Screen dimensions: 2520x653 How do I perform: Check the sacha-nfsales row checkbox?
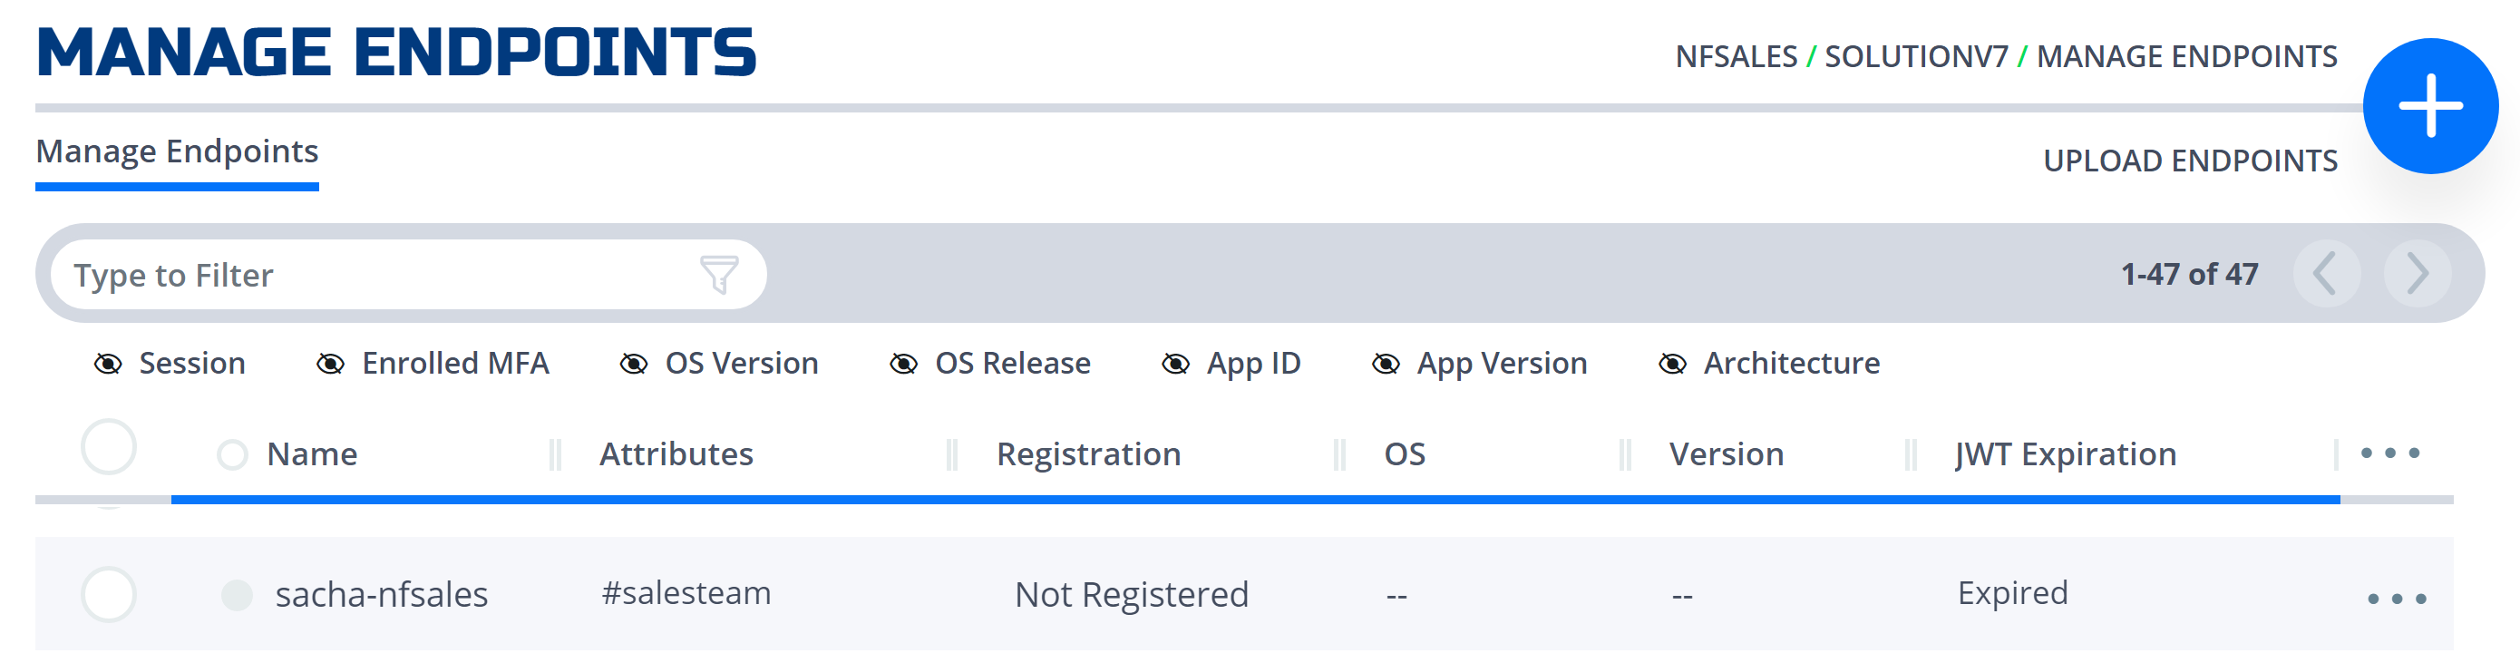(109, 594)
